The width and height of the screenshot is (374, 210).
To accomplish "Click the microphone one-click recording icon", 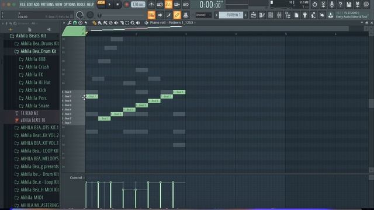I will coord(332,4).
